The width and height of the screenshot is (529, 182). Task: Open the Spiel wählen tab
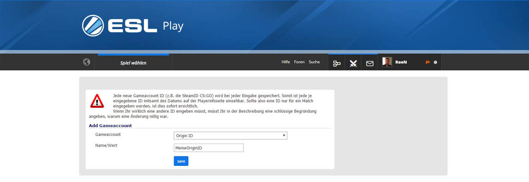[133, 63]
